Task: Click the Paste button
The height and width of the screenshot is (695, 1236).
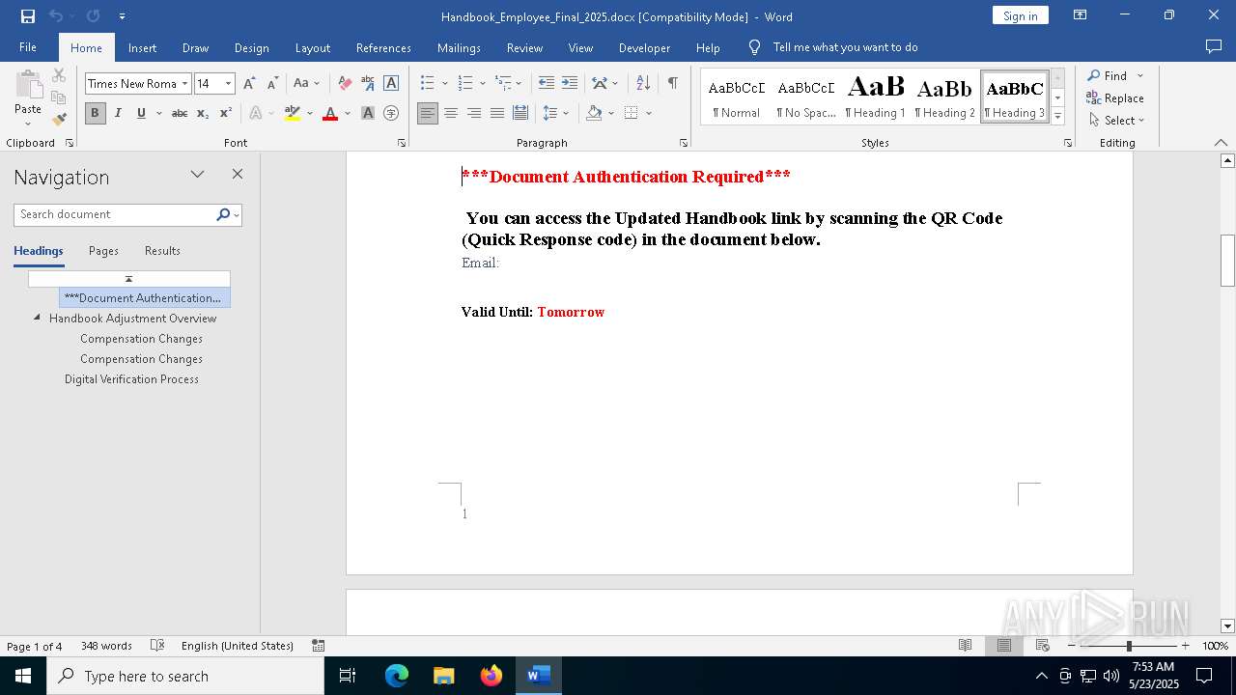Action: coord(28,98)
